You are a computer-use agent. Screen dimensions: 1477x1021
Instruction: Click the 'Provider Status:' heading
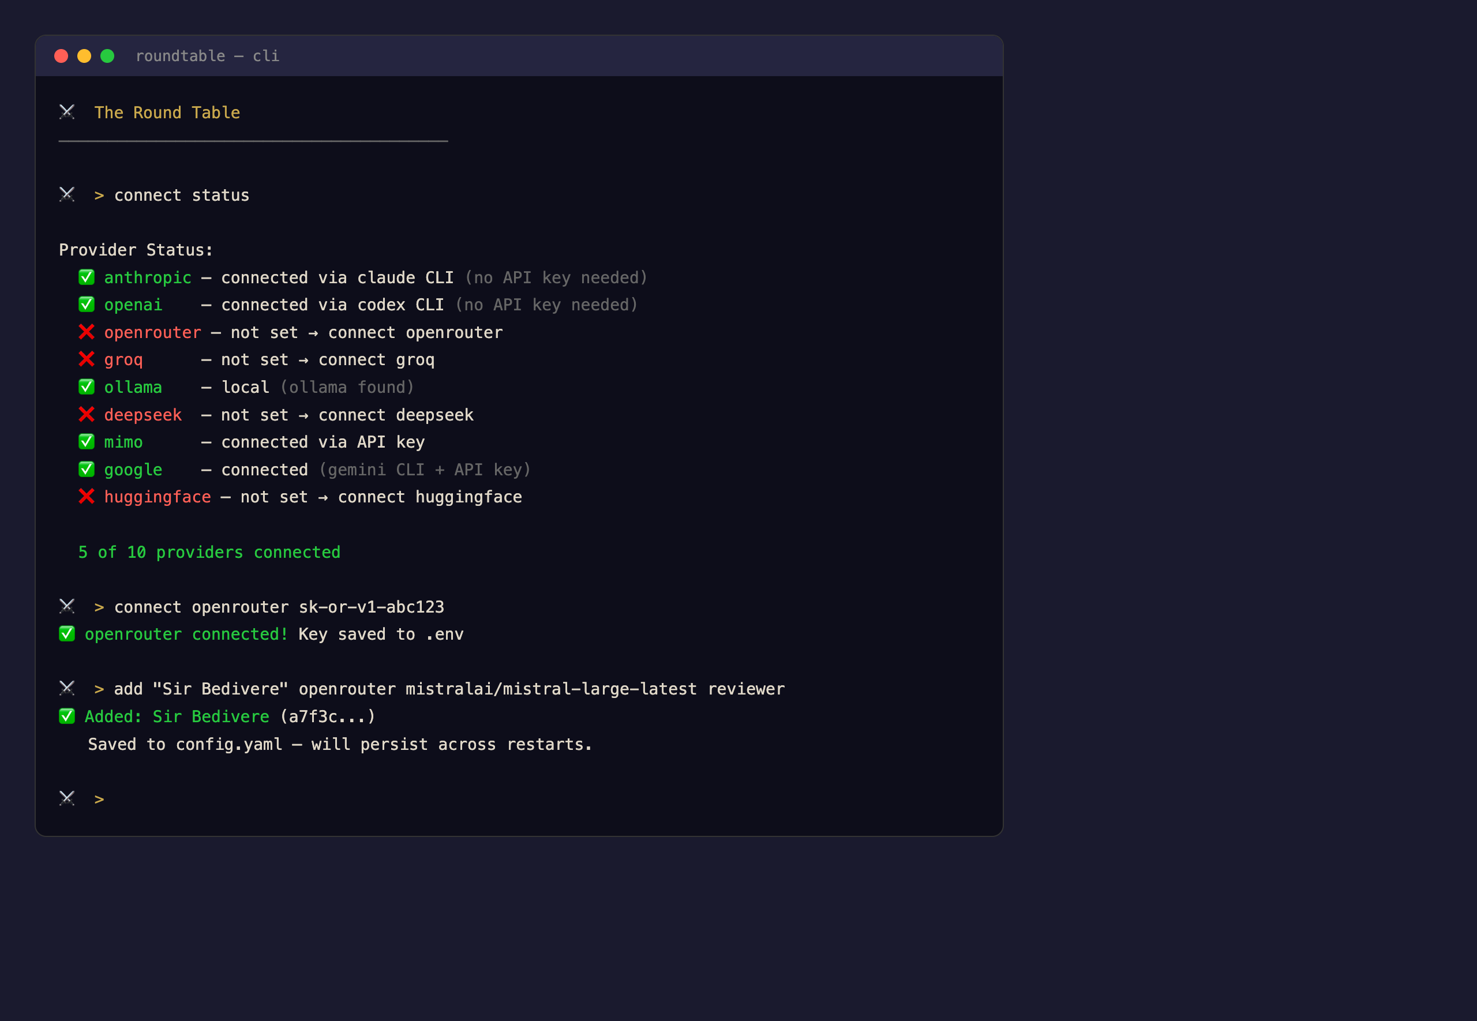[x=136, y=250]
